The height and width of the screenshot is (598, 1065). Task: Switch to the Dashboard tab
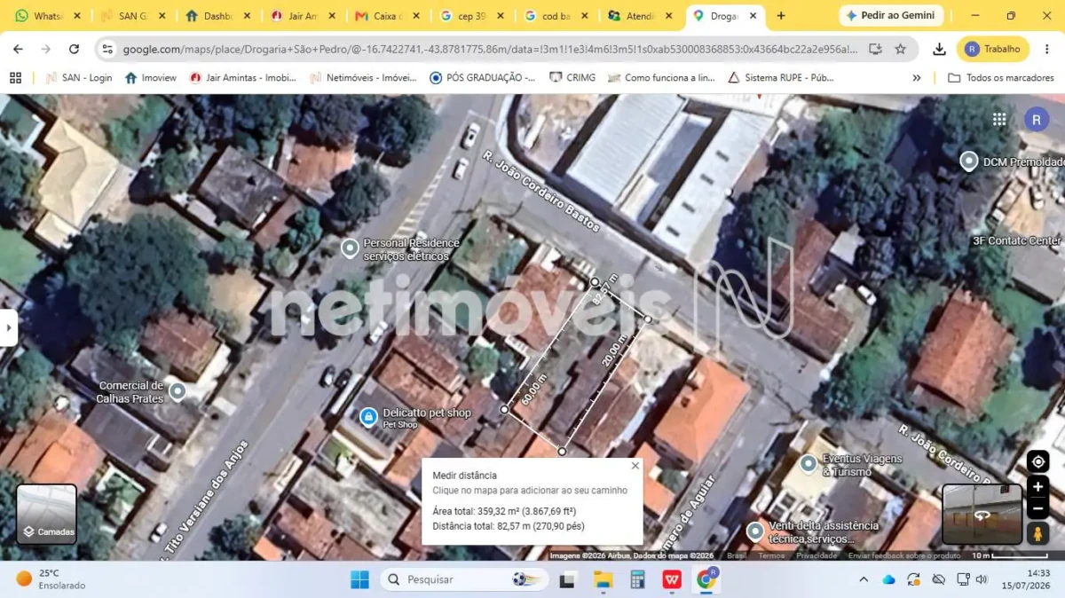tap(218, 16)
